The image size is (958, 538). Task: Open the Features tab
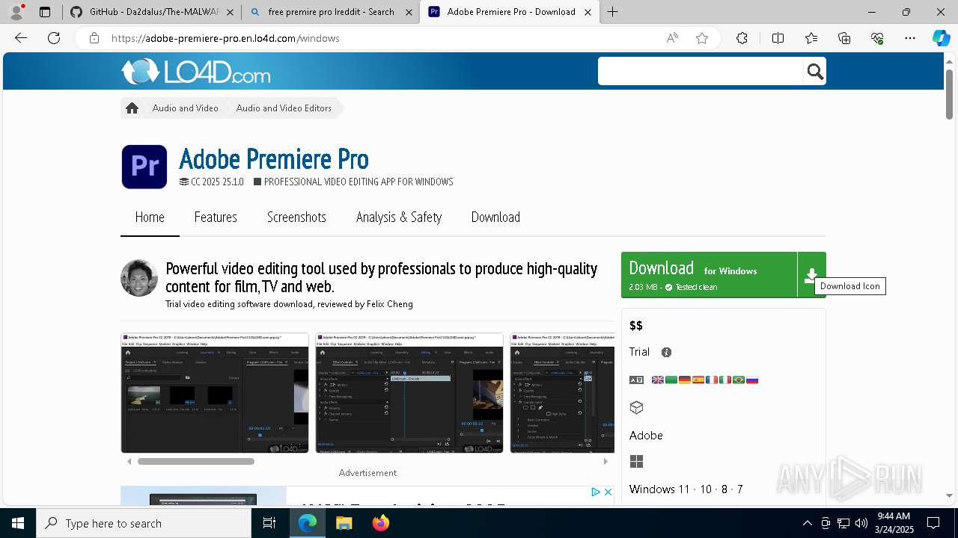point(216,217)
